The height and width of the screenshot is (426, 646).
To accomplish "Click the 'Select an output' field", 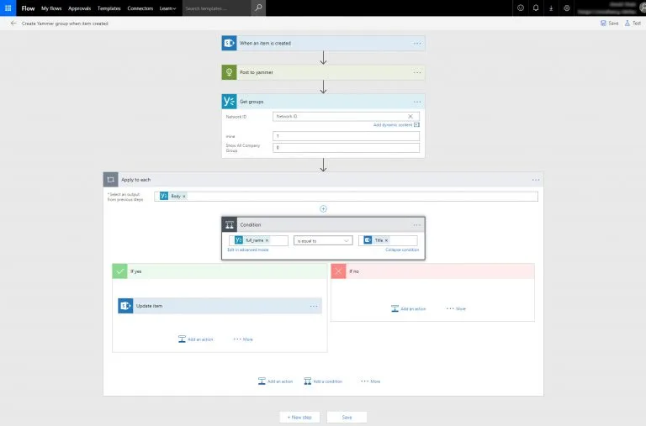I will [x=346, y=197].
